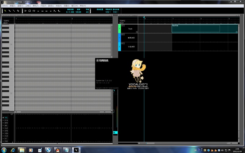Click the tempo value 120.00 field
This screenshot has width=245, height=153.
(x=78, y=12)
